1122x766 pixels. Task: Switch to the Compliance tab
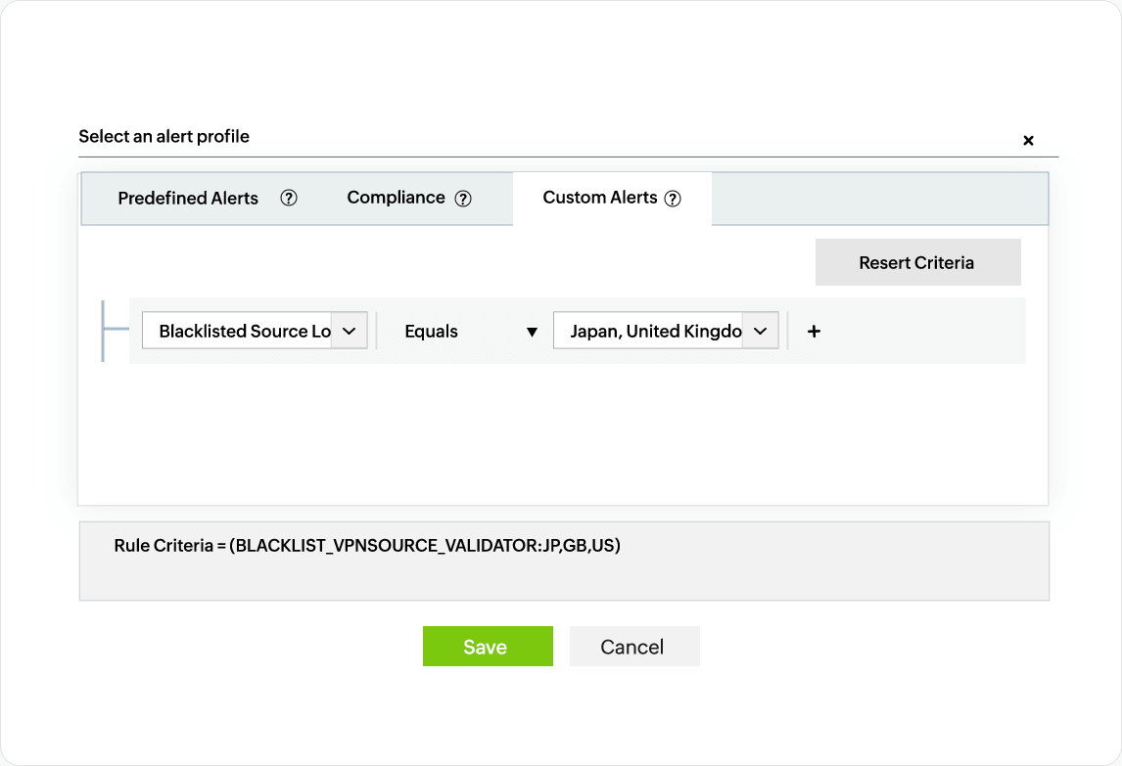coord(396,198)
